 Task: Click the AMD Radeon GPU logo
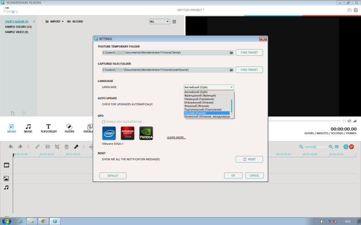click(x=128, y=133)
